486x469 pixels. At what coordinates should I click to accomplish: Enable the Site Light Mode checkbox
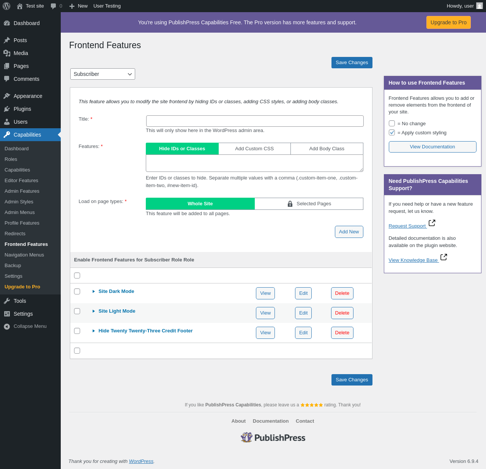(x=77, y=311)
